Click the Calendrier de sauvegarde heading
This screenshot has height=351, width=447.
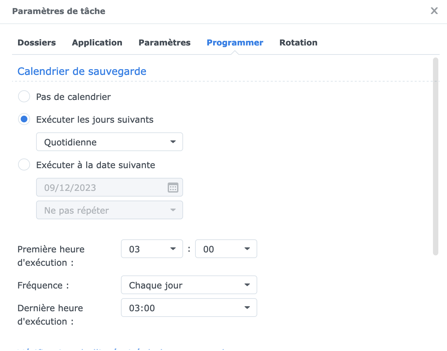tap(82, 71)
